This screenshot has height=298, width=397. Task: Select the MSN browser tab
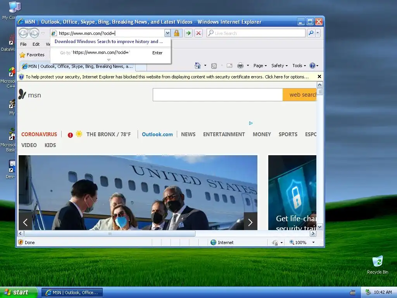[78, 66]
